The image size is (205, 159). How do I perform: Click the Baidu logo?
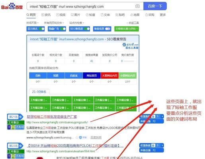point(12,6)
